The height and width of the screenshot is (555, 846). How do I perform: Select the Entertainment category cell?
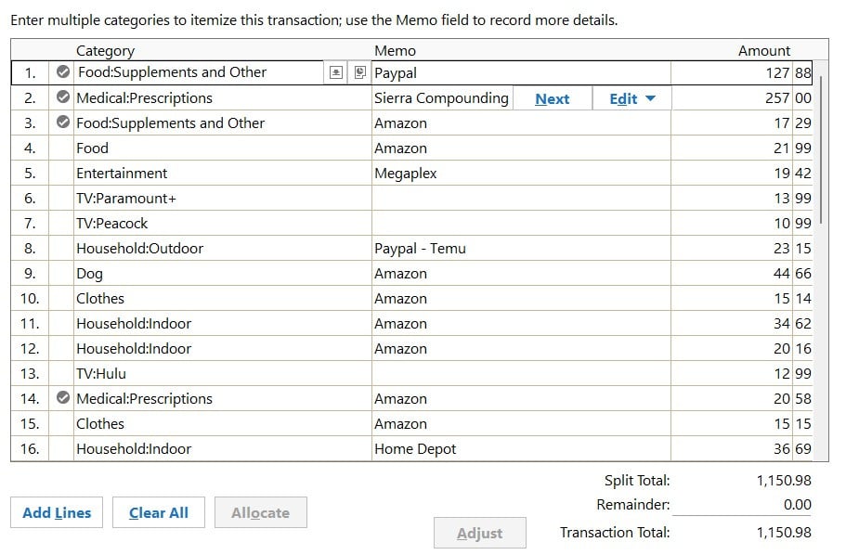pos(221,173)
